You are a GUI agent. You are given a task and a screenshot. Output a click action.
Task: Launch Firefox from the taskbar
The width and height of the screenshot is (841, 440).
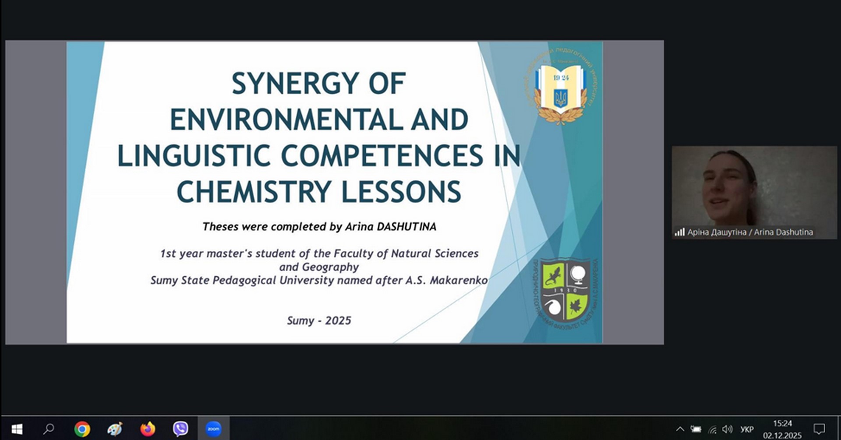pos(148,429)
